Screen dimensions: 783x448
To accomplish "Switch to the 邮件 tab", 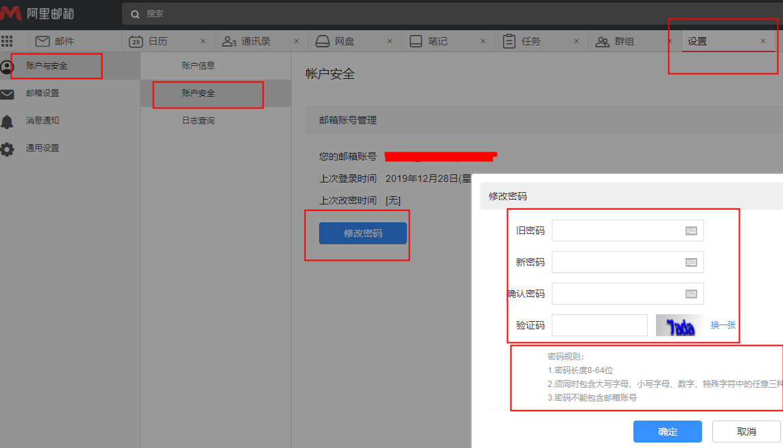I will coord(64,41).
